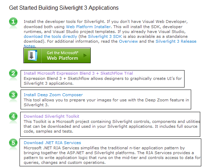
Task: Follow the download the tools directly link
Action: [x=51, y=36]
